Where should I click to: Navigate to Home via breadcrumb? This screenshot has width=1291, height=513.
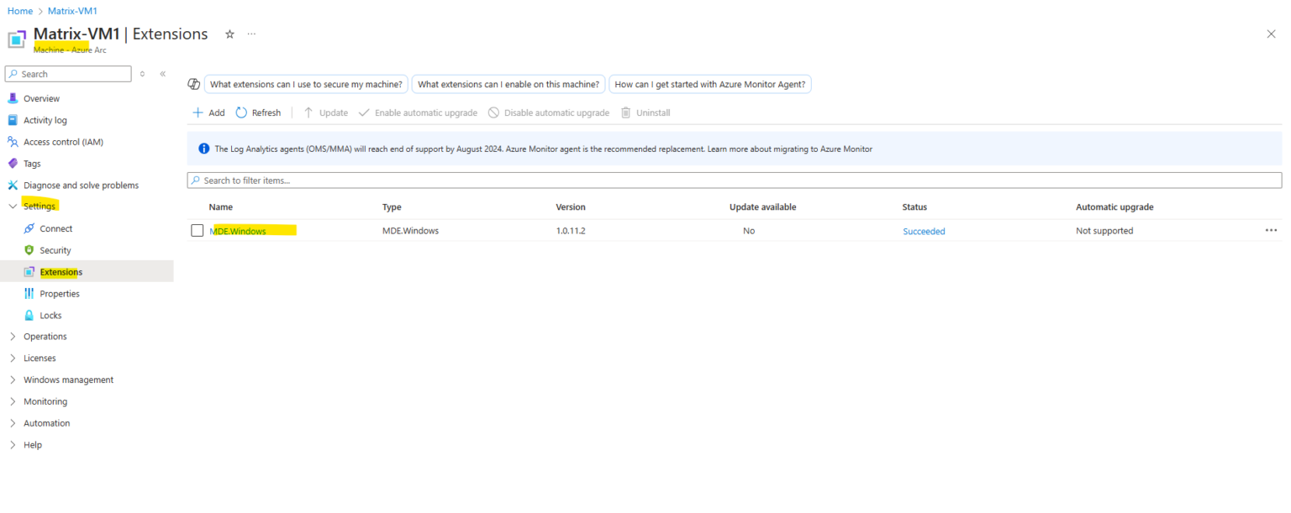19,10
